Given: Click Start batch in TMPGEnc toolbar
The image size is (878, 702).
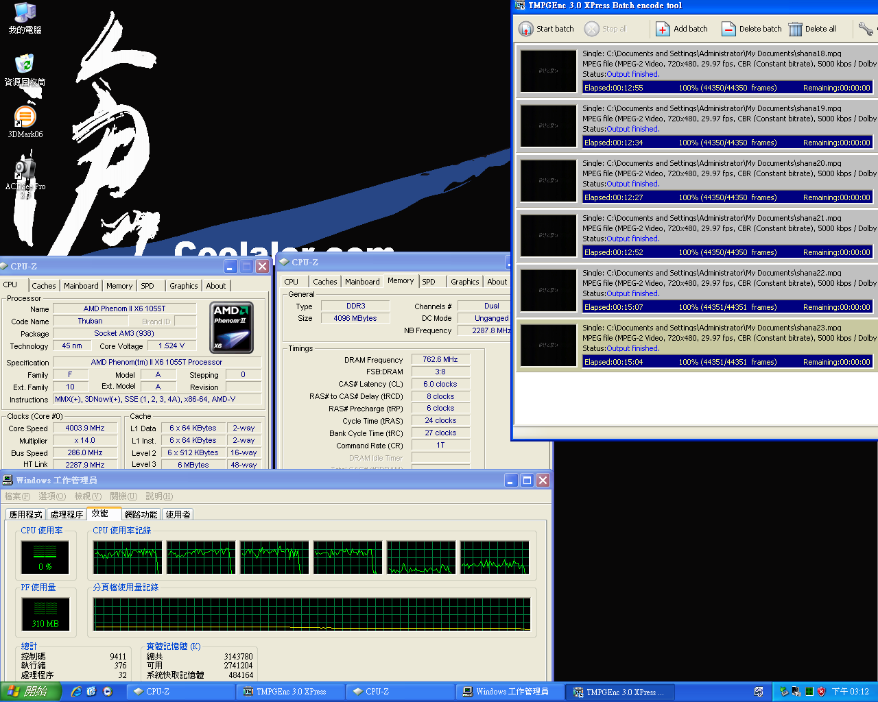Looking at the screenshot, I should [x=546, y=29].
